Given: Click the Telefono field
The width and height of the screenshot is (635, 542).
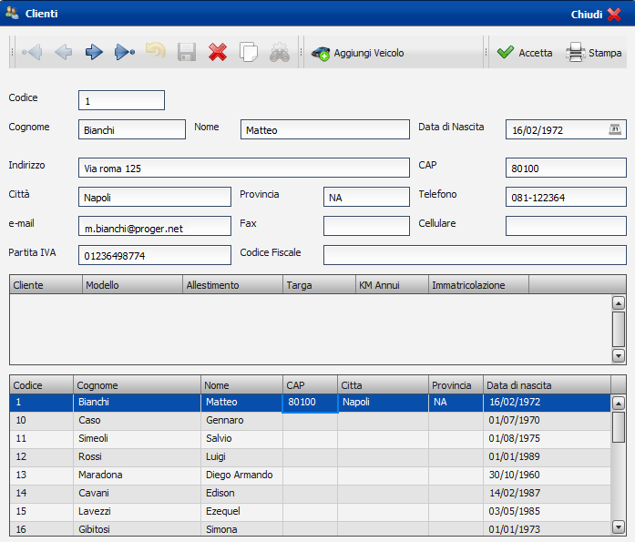Looking at the screenshot, I should [x=566, y=197].
